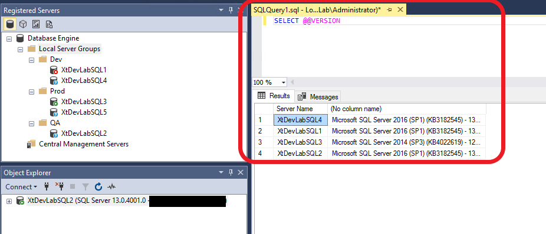Click the (No column name) column header

click(x=407, y=109)
